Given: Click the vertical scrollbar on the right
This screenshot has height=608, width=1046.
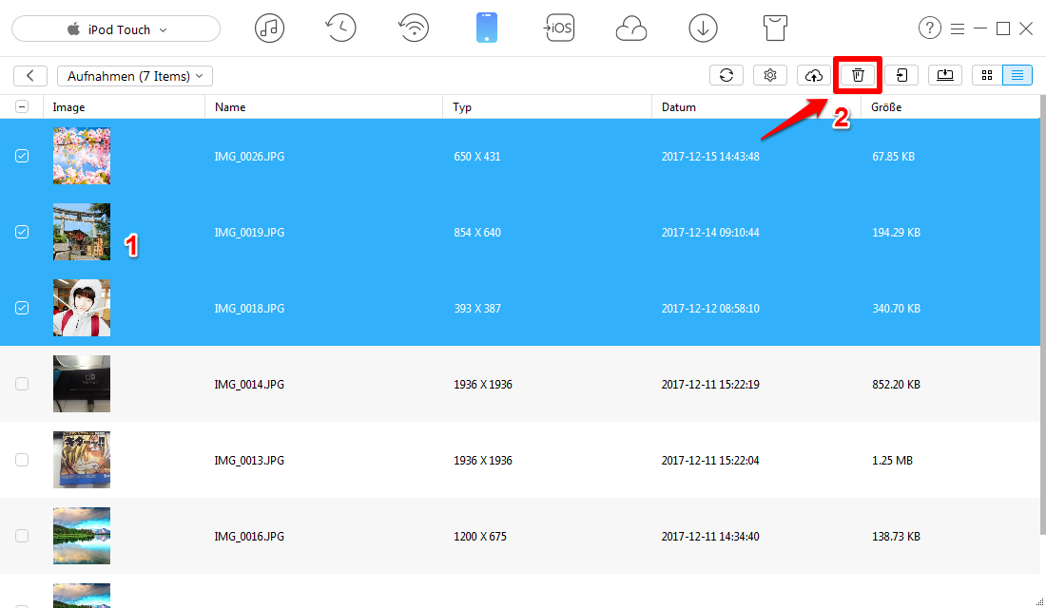Looking at the screenshot, I should pos(1042,314).
